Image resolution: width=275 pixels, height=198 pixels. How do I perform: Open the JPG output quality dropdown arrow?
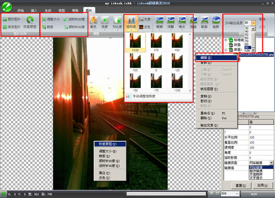(253, 23)
